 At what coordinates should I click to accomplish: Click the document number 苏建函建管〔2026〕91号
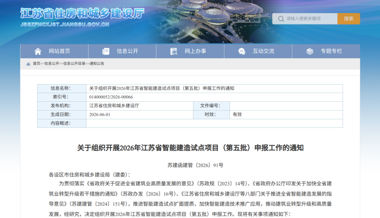pos(195,165)
